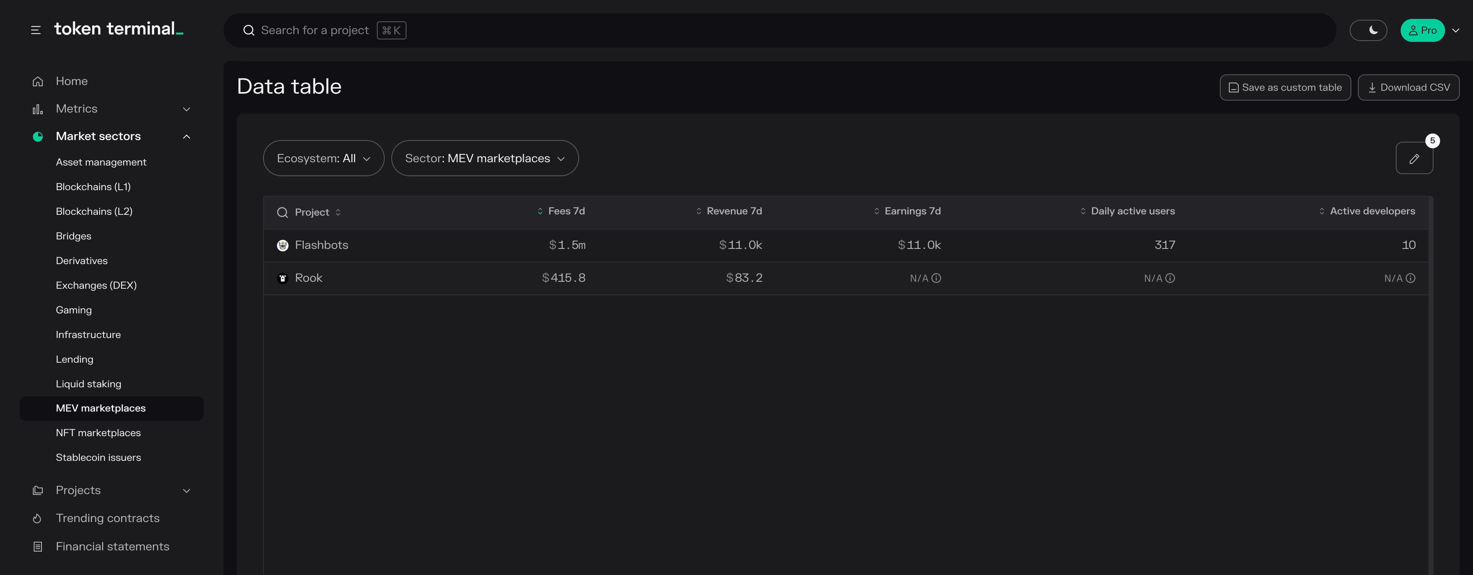Select NFT marketplaces in sidebar
1473x575 pixels.
(98, 432)
